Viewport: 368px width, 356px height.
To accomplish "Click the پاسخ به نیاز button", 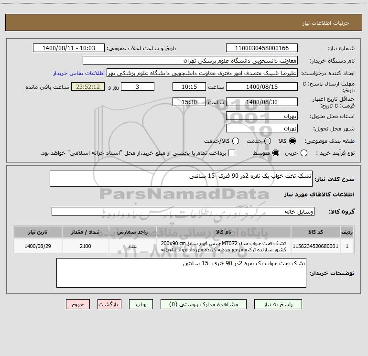I will coord(278,304).
